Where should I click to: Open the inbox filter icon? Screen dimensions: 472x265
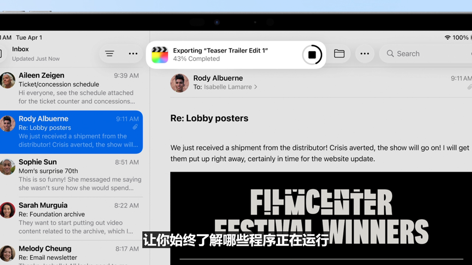click(110, 54)
